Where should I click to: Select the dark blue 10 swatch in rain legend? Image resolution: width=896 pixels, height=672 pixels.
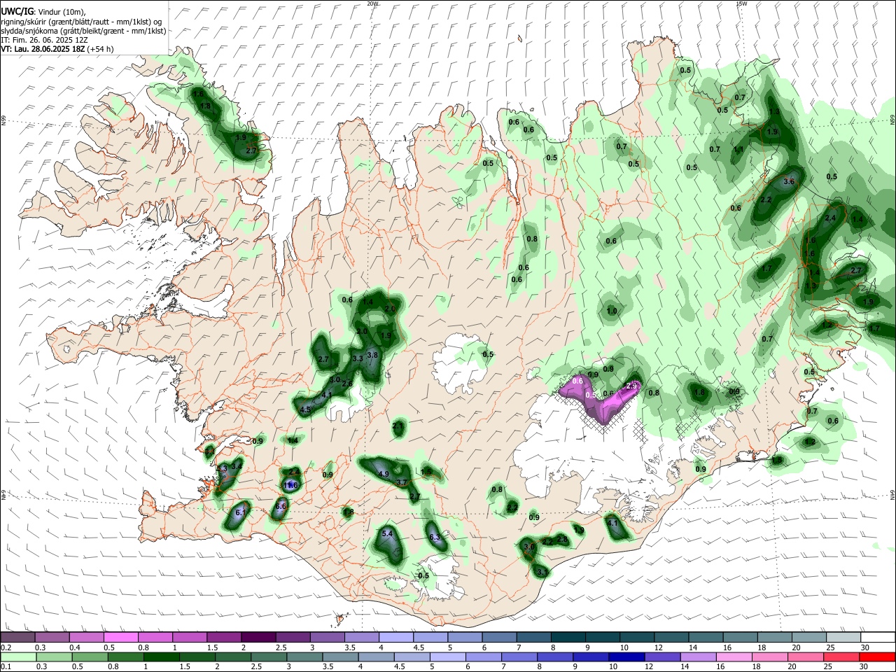625,657
